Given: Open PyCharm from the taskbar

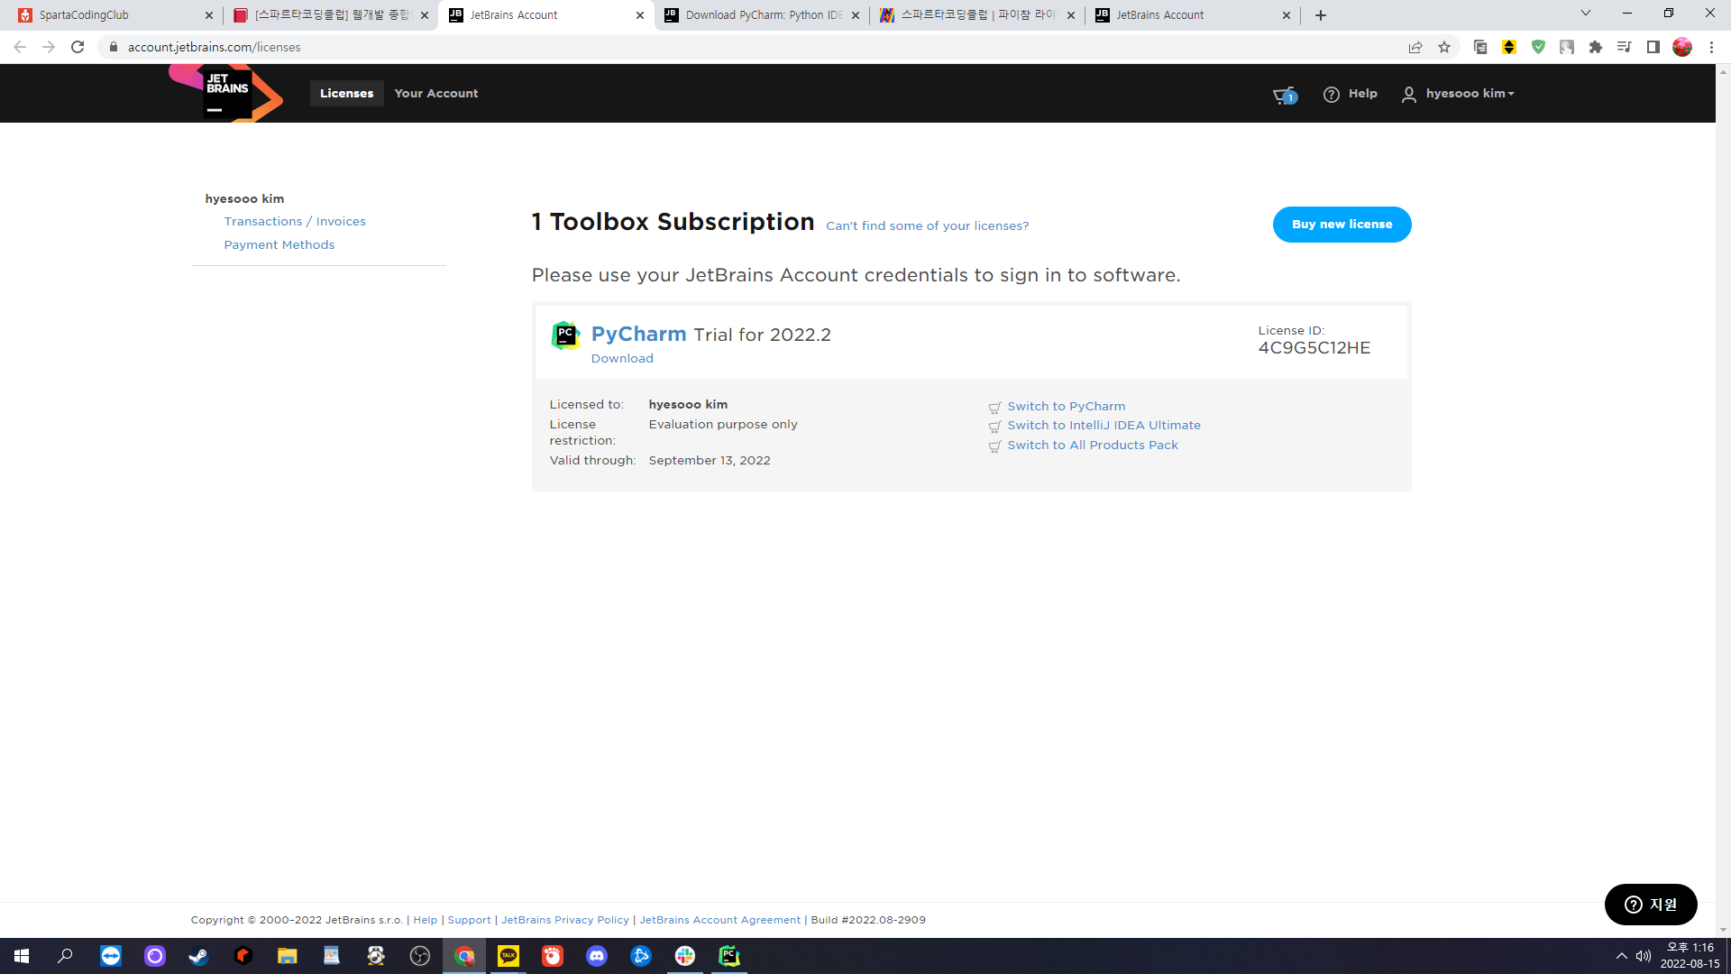Looking at the screenshot, I should point(729,956).
